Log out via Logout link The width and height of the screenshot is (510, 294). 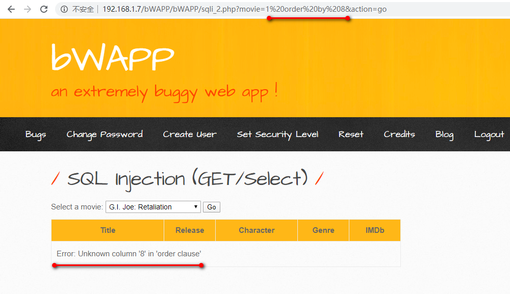[x=489, y=135]
